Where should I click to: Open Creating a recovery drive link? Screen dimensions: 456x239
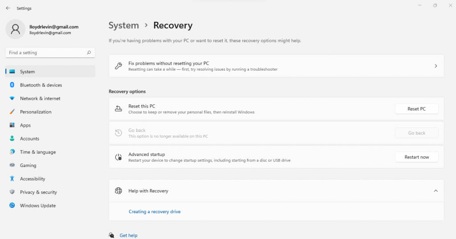click(155, 211)
